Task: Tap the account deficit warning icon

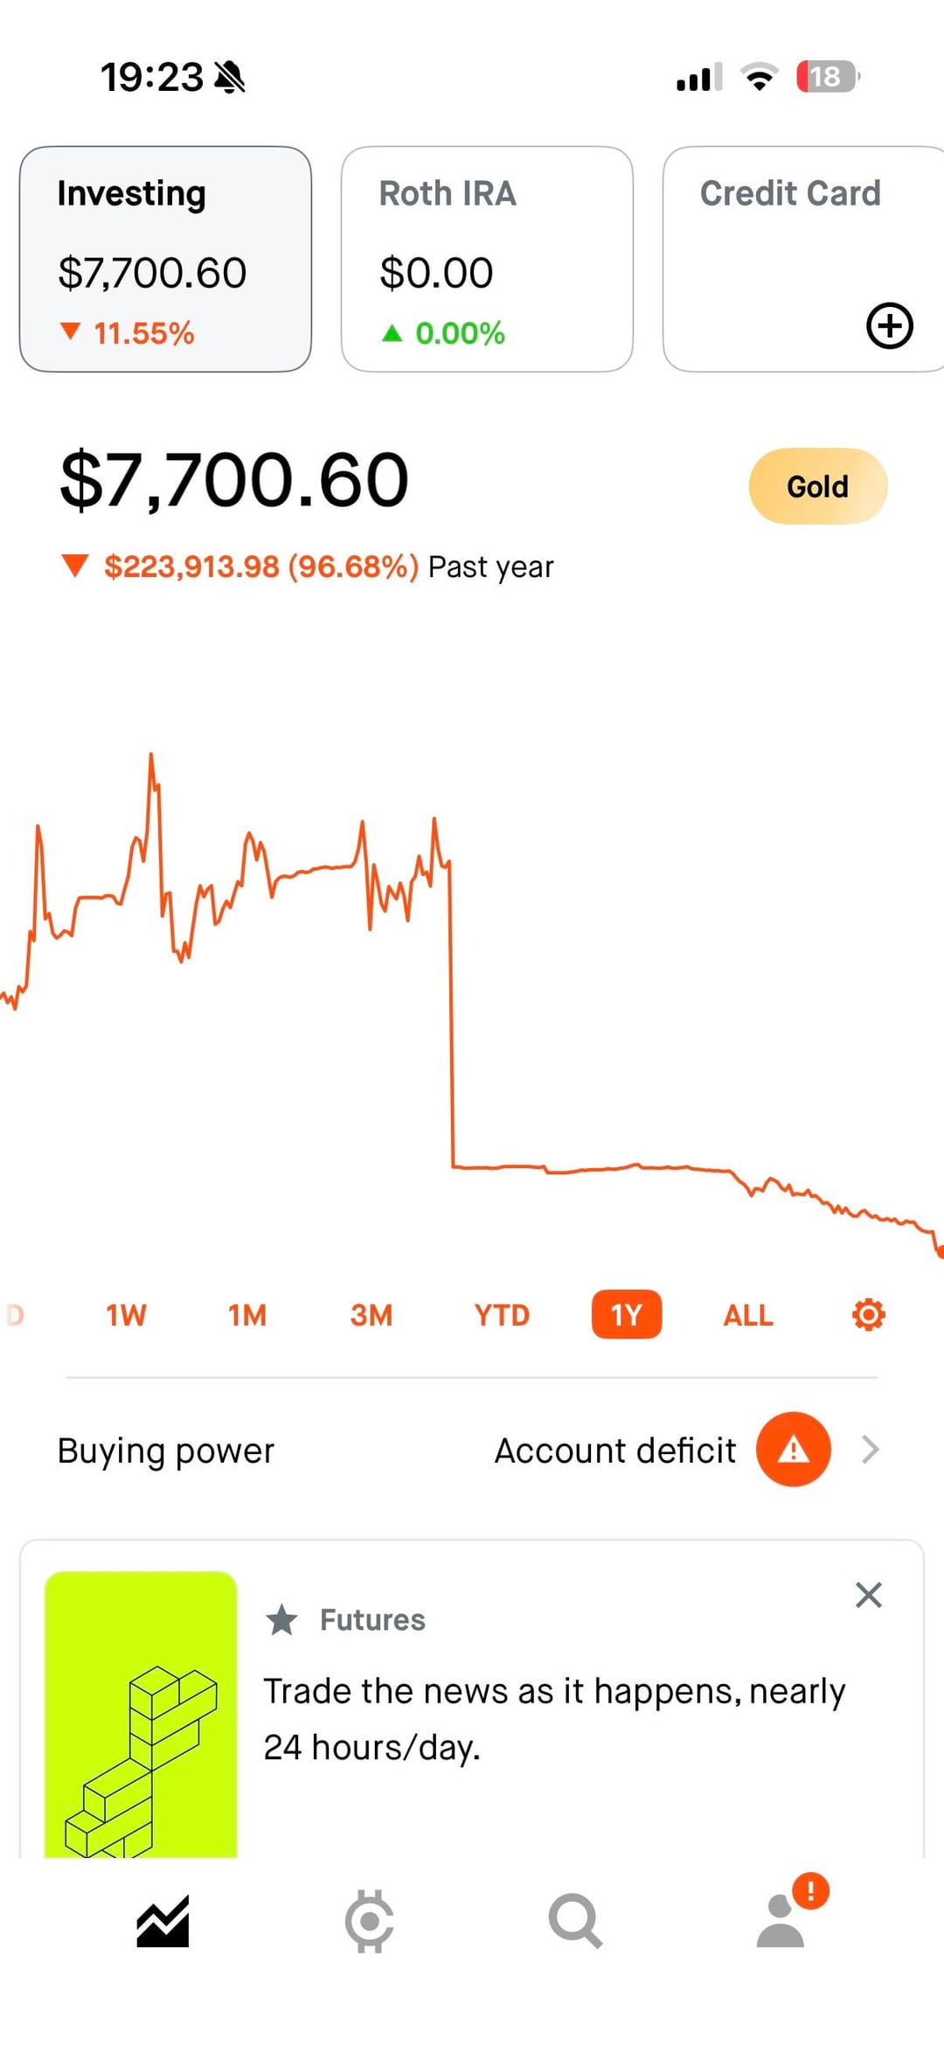Action: pyautogui.click(x=793, y=1450)
